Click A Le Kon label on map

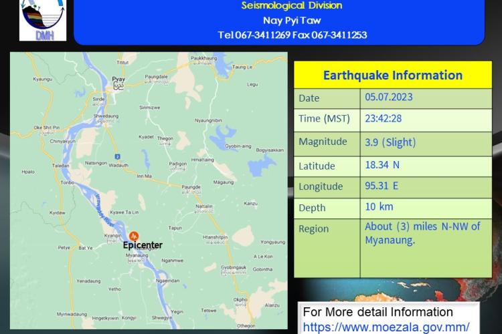(263, 257)
